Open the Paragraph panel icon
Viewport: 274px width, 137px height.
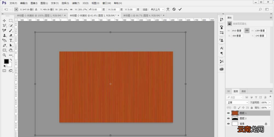222,53
